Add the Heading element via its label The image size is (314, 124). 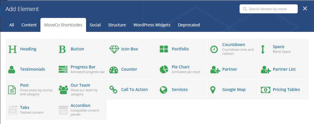point(28,49)
